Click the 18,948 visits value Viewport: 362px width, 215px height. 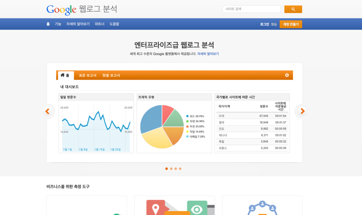coord(264,122)
